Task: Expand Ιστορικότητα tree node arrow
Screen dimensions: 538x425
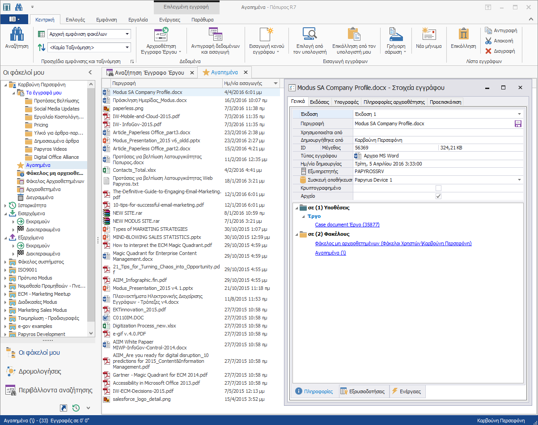Action: tap(5, 205)
